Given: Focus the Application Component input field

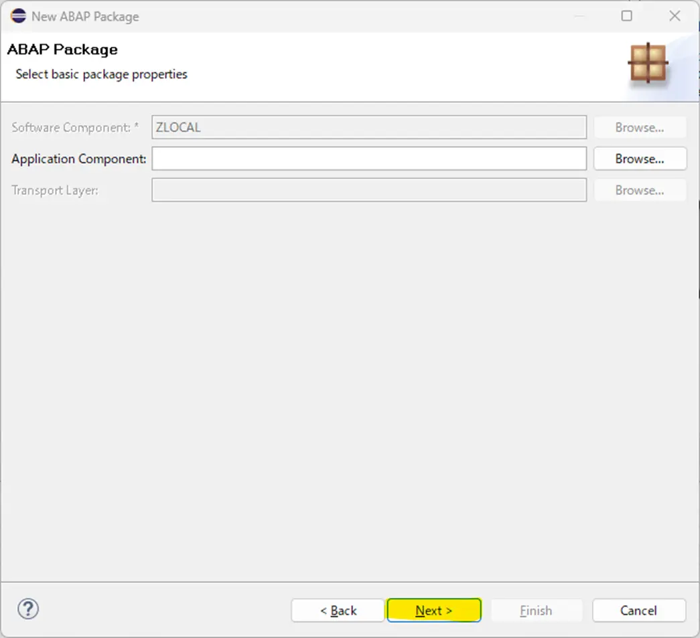Looking at the screenshot, I should click(369, 159).
